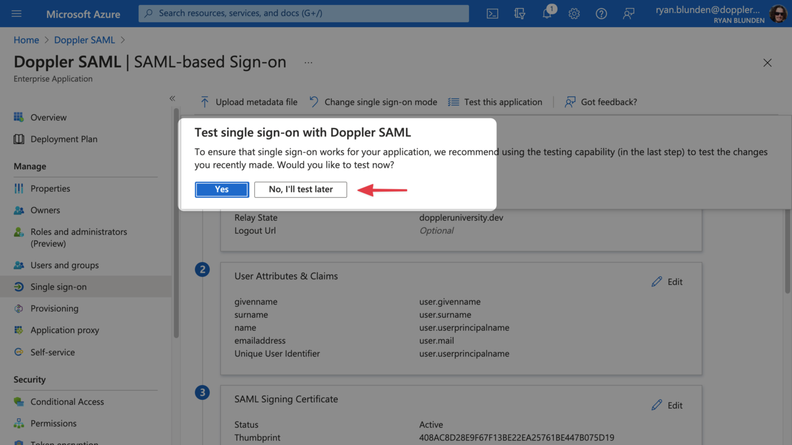Open the Help question mark icon

pyautogui.click(x=601, y=14)
